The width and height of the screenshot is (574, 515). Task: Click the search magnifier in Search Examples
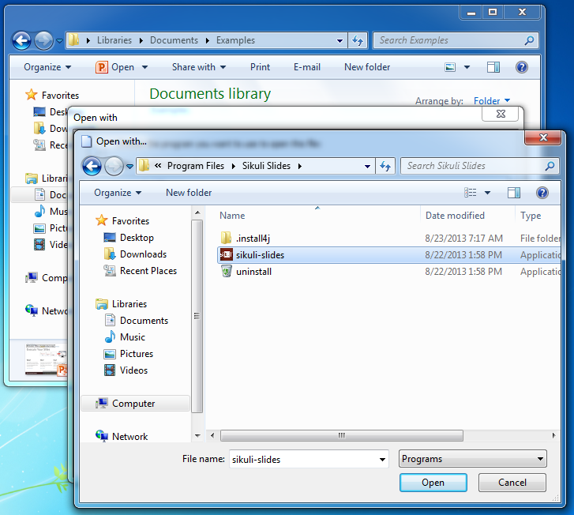click(529, 40)
